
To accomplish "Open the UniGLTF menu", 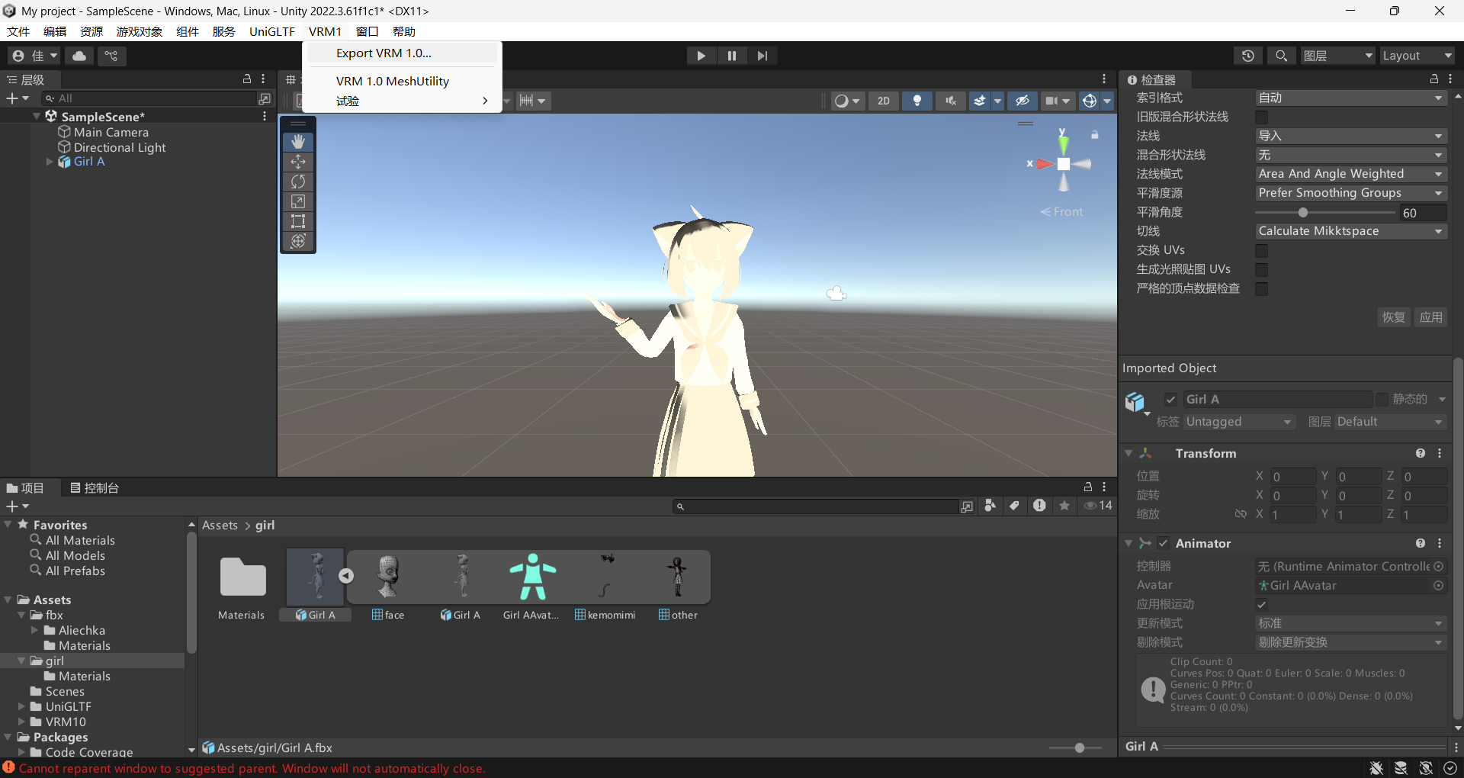I will point(271,31).
